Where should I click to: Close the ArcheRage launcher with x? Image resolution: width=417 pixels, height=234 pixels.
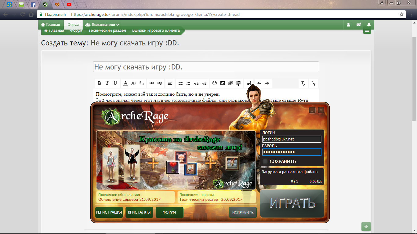click(321, 110)
